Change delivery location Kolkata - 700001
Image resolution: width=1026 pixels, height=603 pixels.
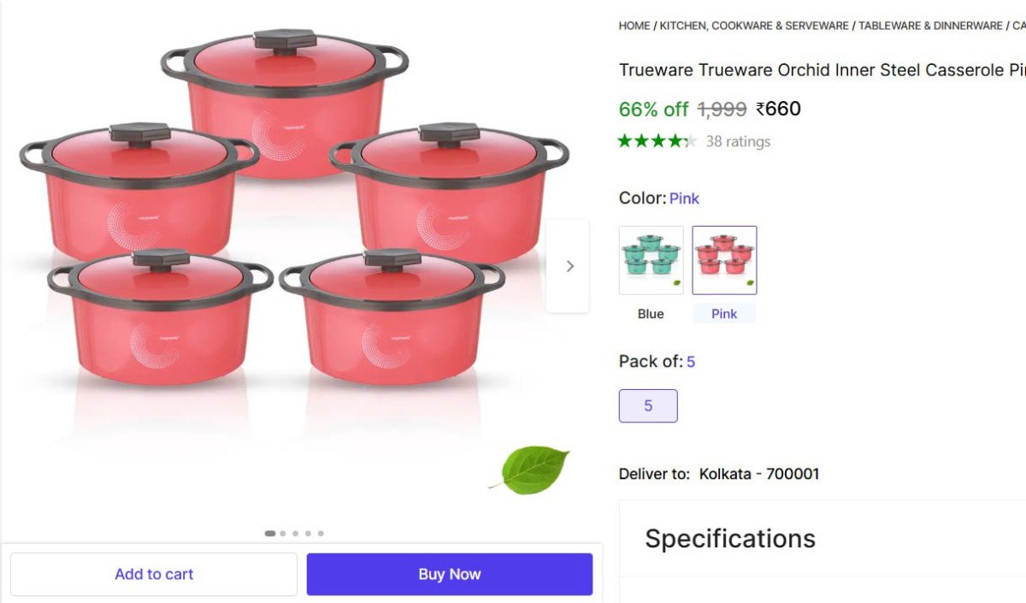[x=758, y=474]
